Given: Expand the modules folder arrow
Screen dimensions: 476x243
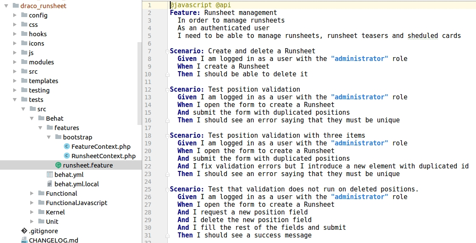Looking at the screenshot, I should click(15, 62).
